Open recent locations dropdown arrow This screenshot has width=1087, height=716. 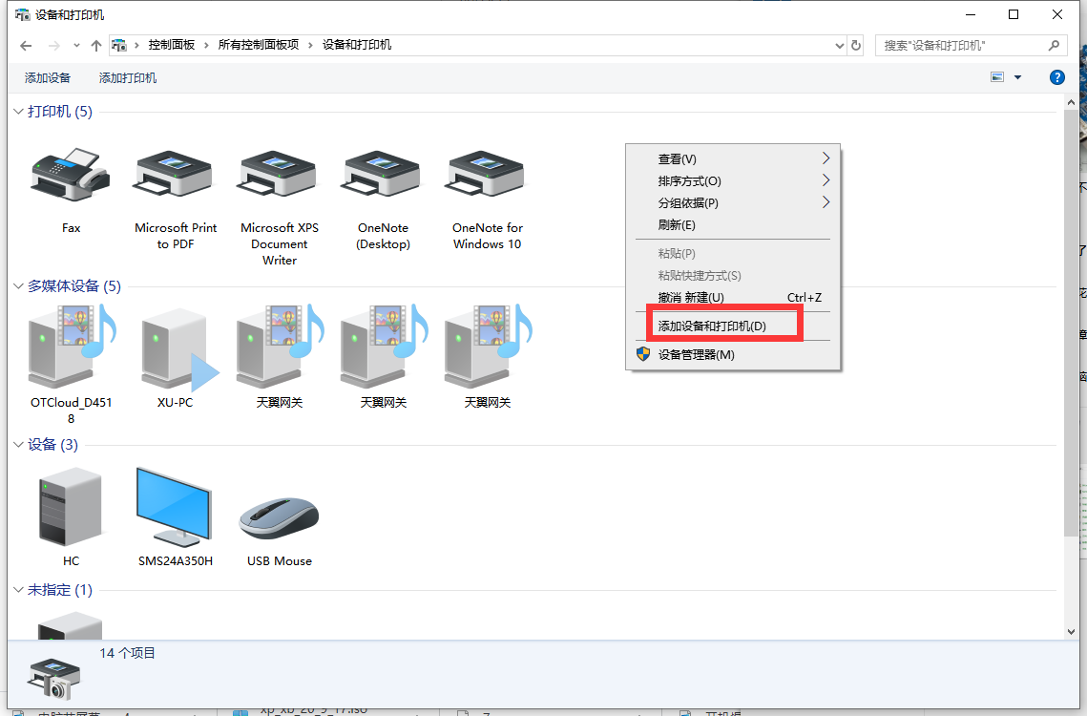(x=76, y=46)
